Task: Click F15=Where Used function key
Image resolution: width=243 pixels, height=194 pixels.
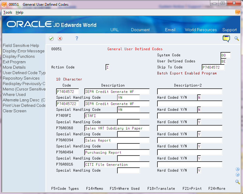Action: click(x=125, y=189)
